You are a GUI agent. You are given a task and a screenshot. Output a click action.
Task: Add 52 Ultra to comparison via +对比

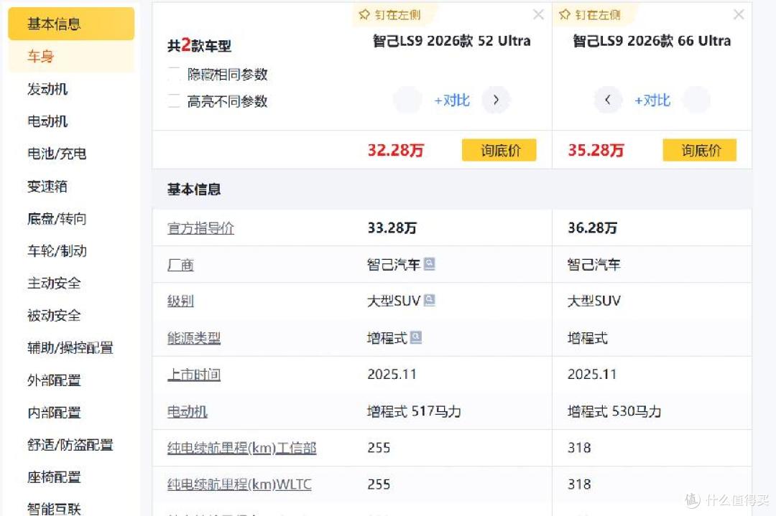click(x=452, y=100)
